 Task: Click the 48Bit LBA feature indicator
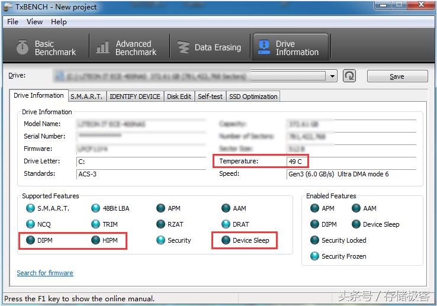(95, 208)
